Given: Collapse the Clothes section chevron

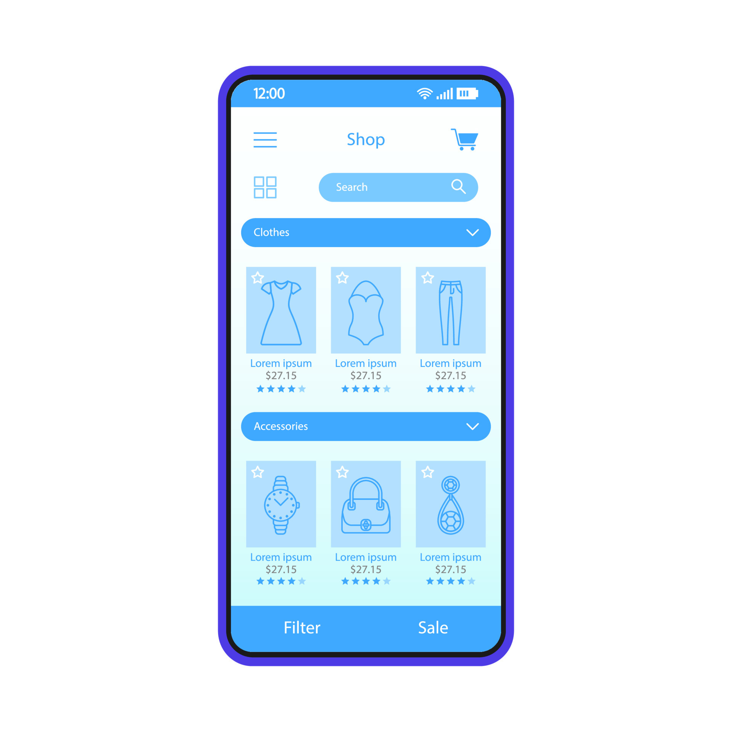Looking at the screenshot, I should 466,232.
